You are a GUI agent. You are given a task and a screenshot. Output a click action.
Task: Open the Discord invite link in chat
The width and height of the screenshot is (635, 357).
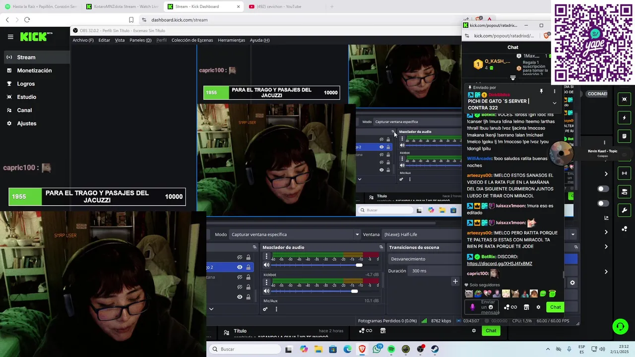[499, 263]
